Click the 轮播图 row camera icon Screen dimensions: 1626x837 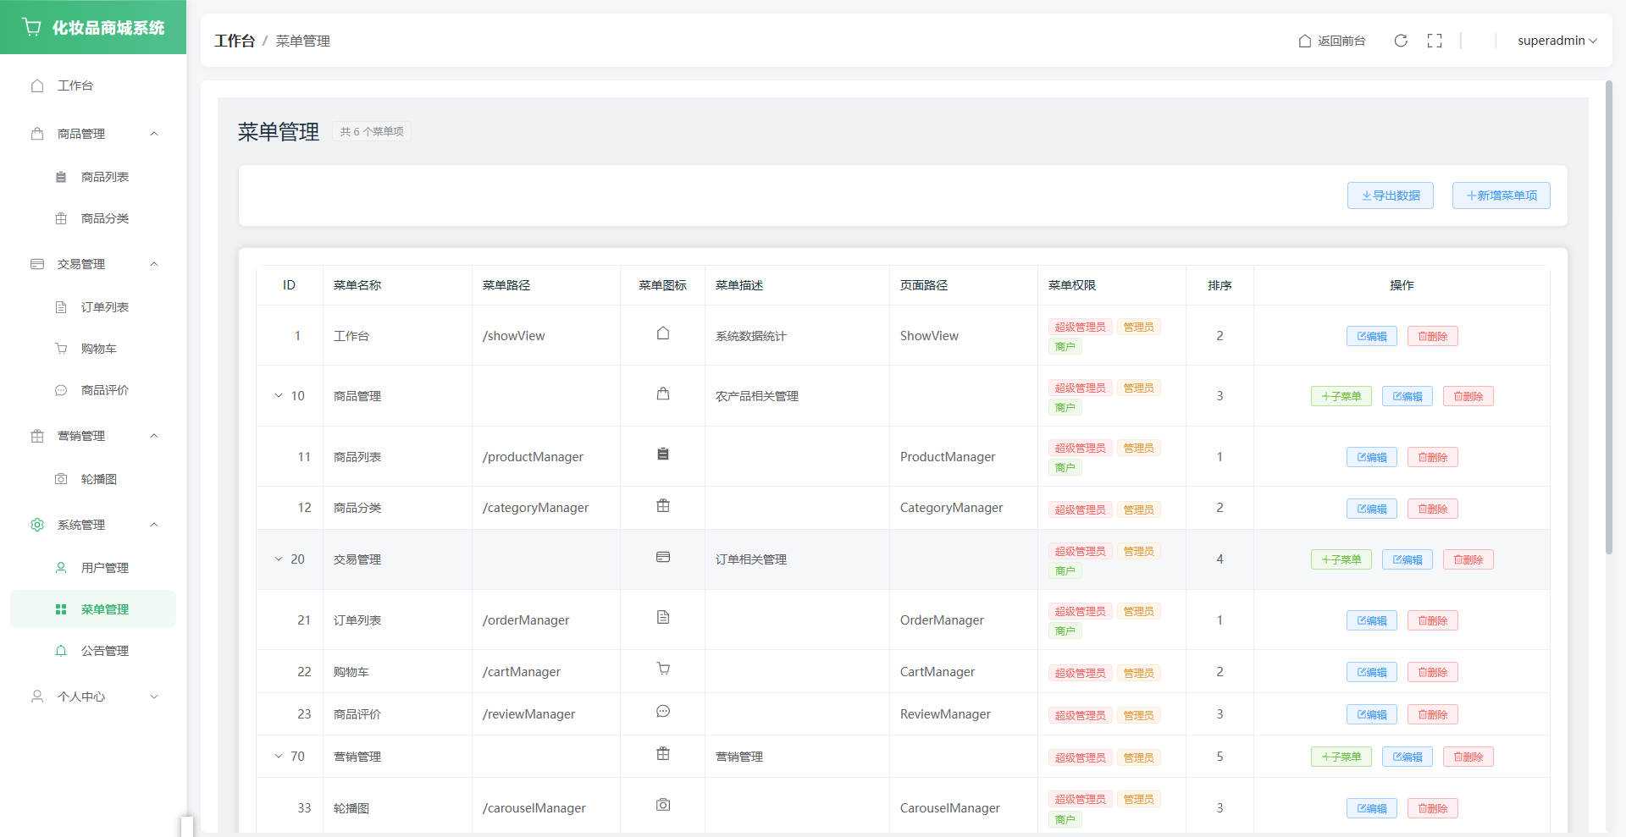pos(663,805)
